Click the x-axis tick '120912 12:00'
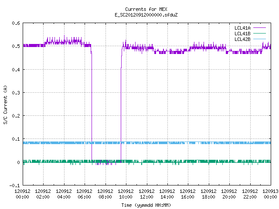This screenshot has height=209, width=279. click(146, 194)
